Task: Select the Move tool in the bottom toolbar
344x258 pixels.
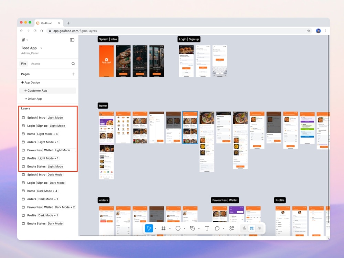Action: 149,228
